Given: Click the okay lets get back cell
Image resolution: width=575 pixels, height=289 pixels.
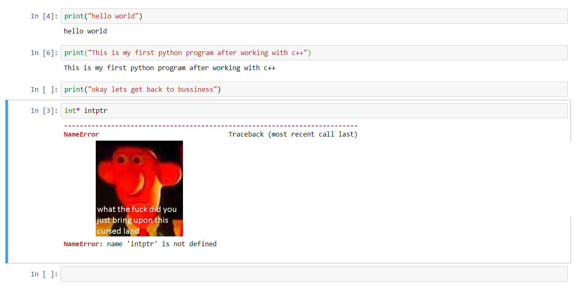Looking at the screenshot, I should (314, 89).
